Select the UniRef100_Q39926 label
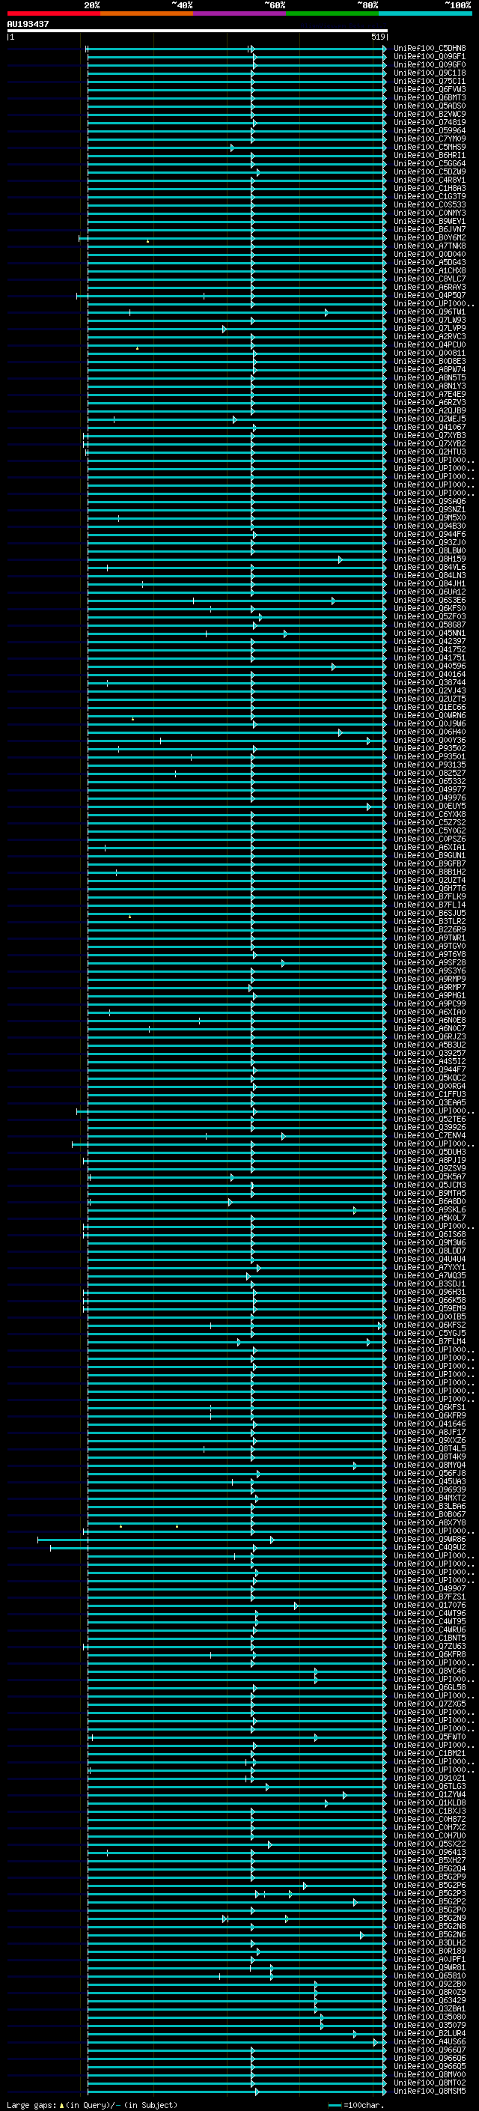The image size is (479, 2111). 430,1127
